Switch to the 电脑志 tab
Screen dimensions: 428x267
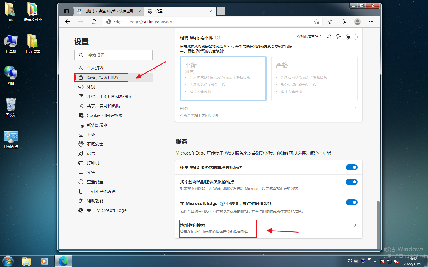109,11
